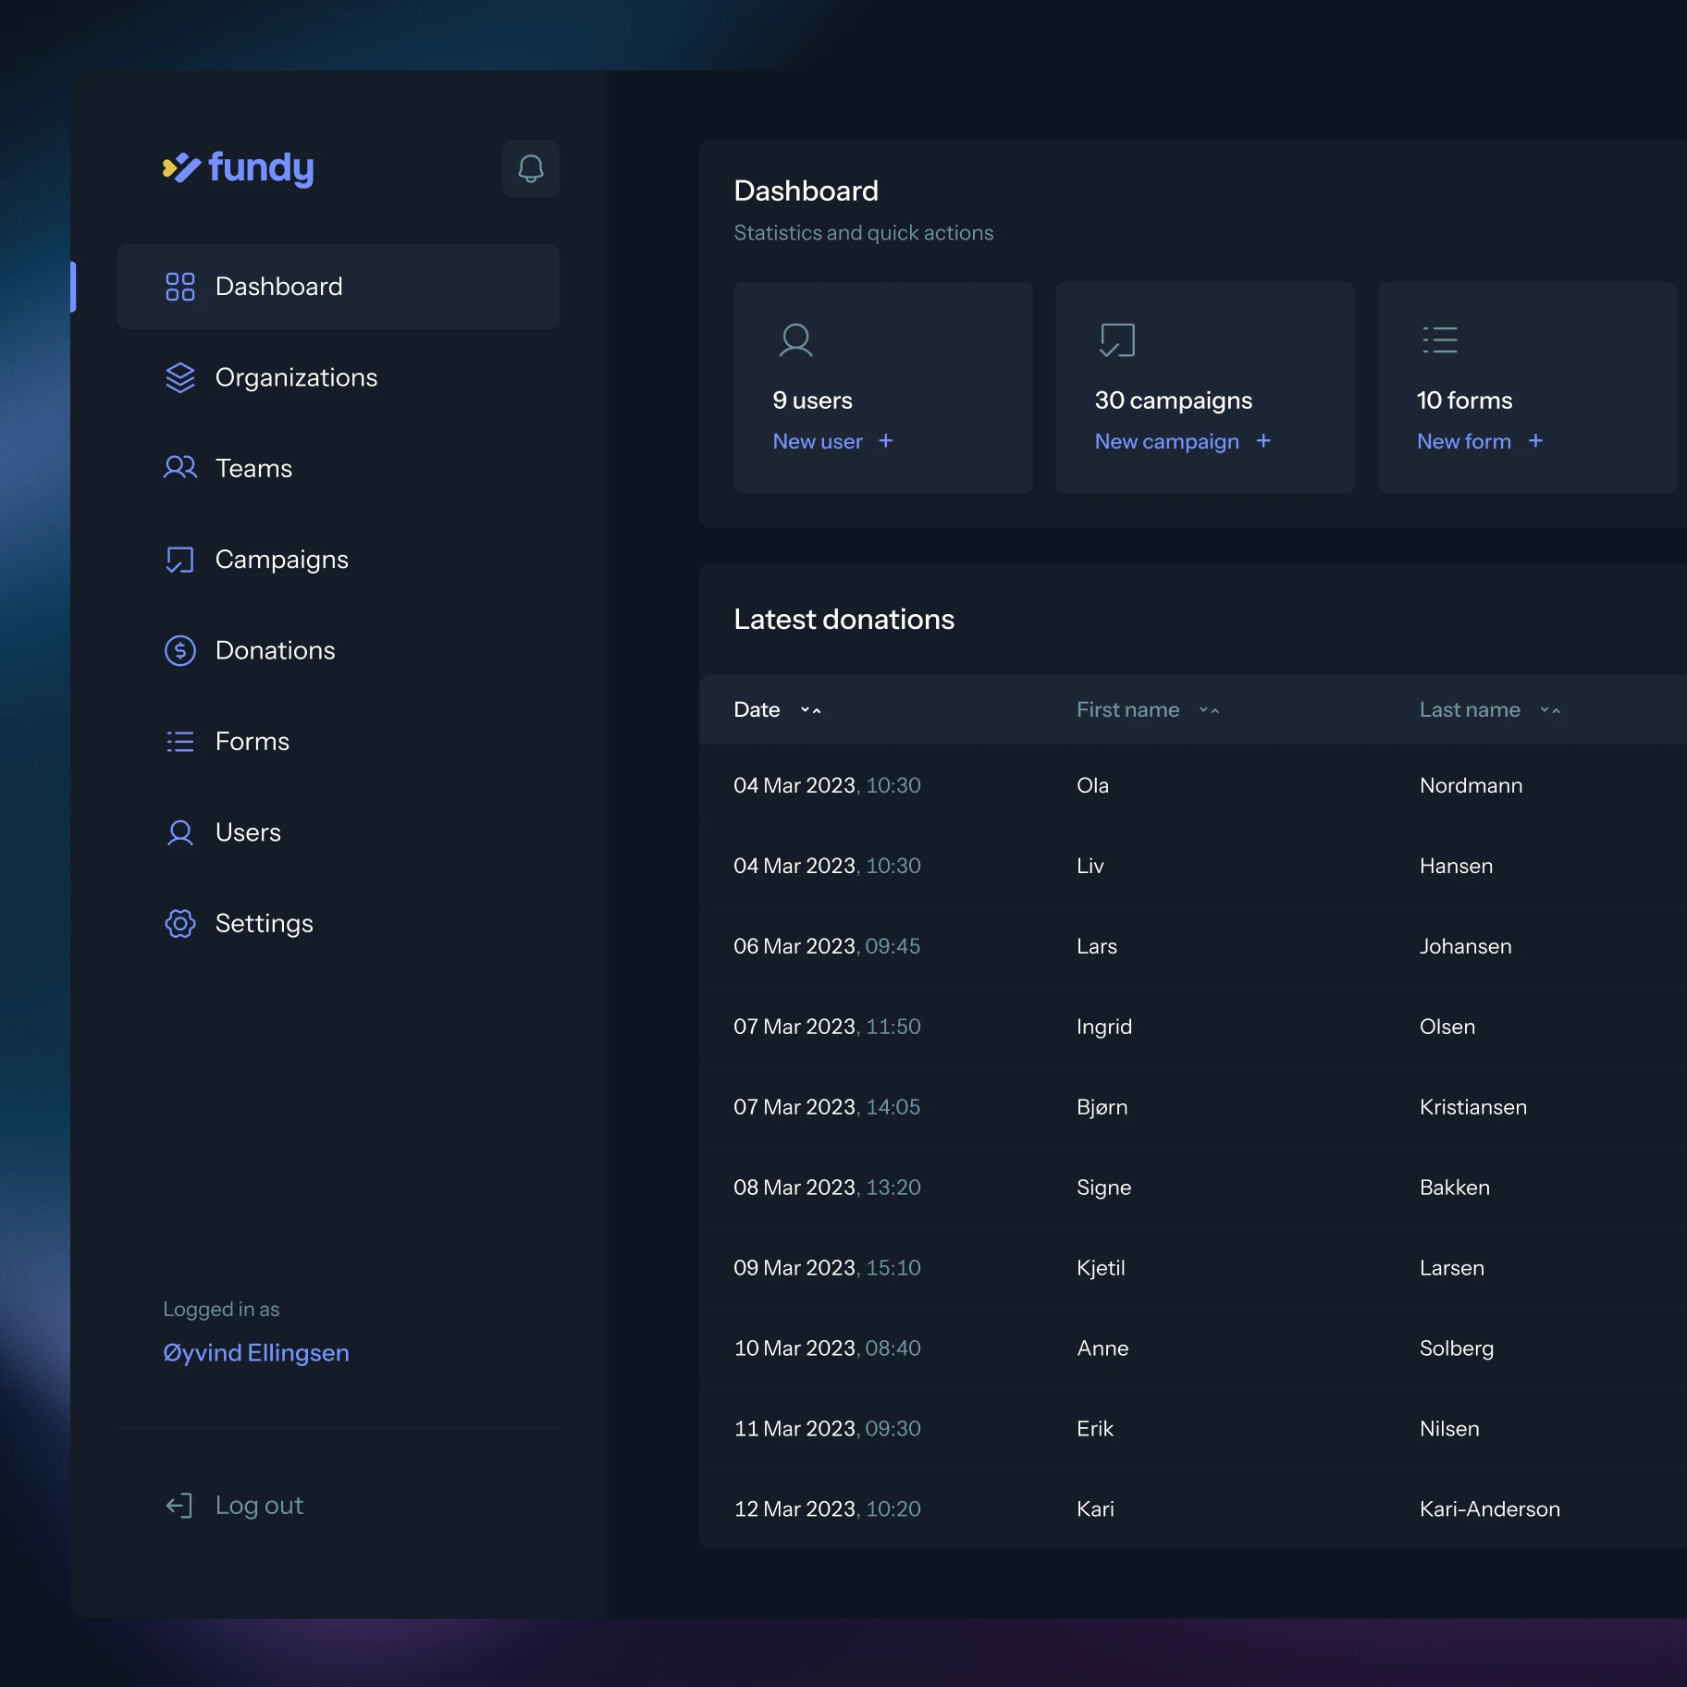The width and height of the screenshot is (1687, 1687).
Task: Click last name Bakken
Action: pyautogui.click(x=1454, y=1188)
